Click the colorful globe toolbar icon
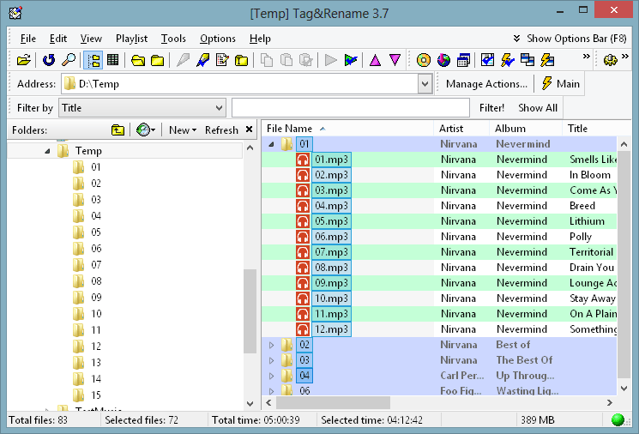The image size is (639, 434). click(443, 60)
